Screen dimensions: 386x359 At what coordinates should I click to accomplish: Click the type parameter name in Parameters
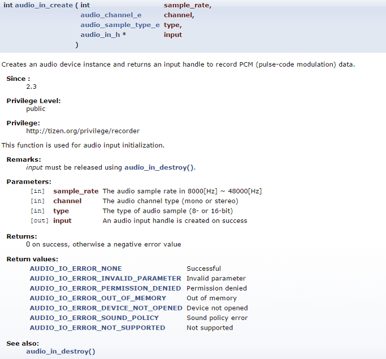pyautogui.click(x=61, y=211)
